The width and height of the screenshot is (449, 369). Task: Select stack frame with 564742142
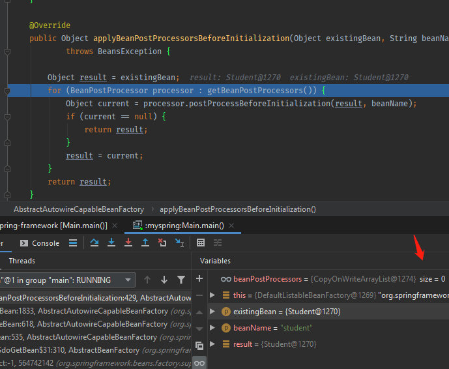pyautogui.click(x=96, y=363)
